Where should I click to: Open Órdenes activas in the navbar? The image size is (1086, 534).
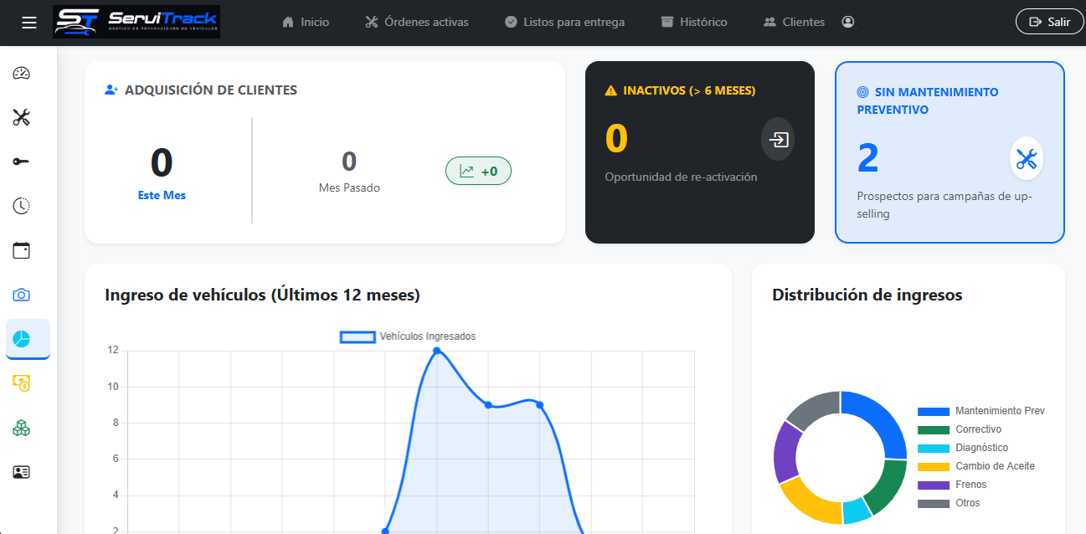(x=416, y=23)
